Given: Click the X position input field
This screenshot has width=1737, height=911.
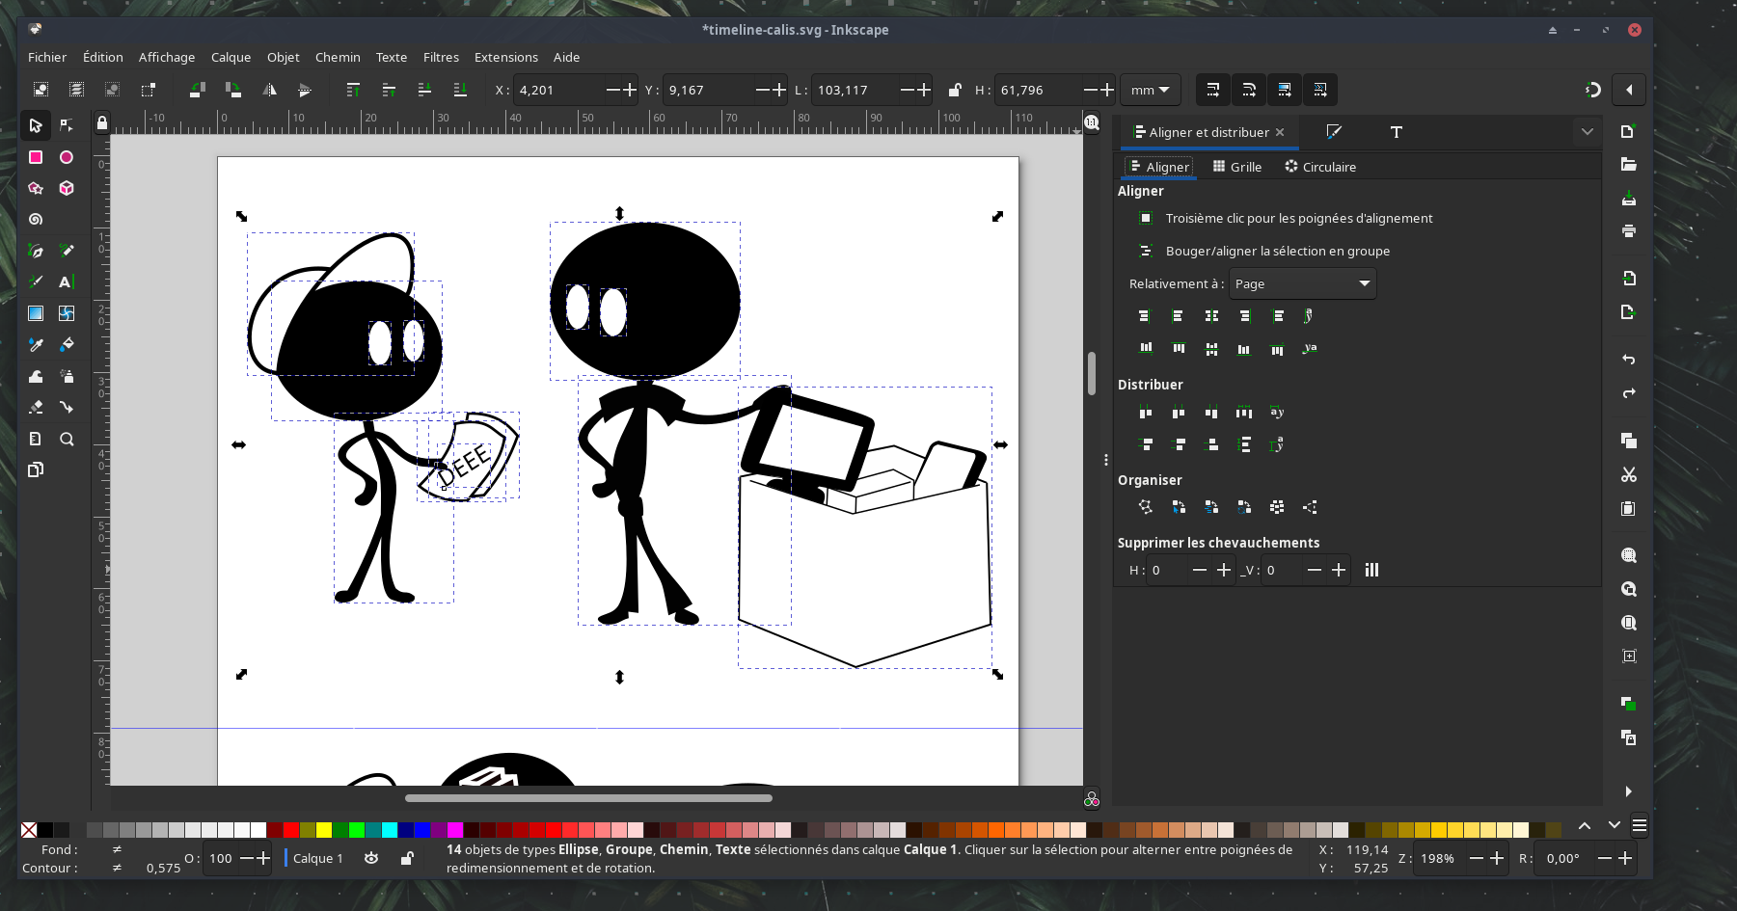Looking at the screenshot, I should (x=559, y=90).
